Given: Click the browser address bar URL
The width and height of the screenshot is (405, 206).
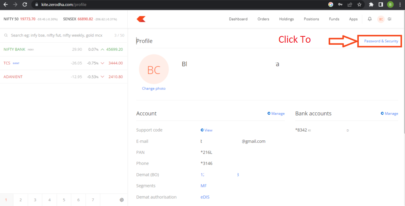Looking at the screenshot, I should 64,5.
